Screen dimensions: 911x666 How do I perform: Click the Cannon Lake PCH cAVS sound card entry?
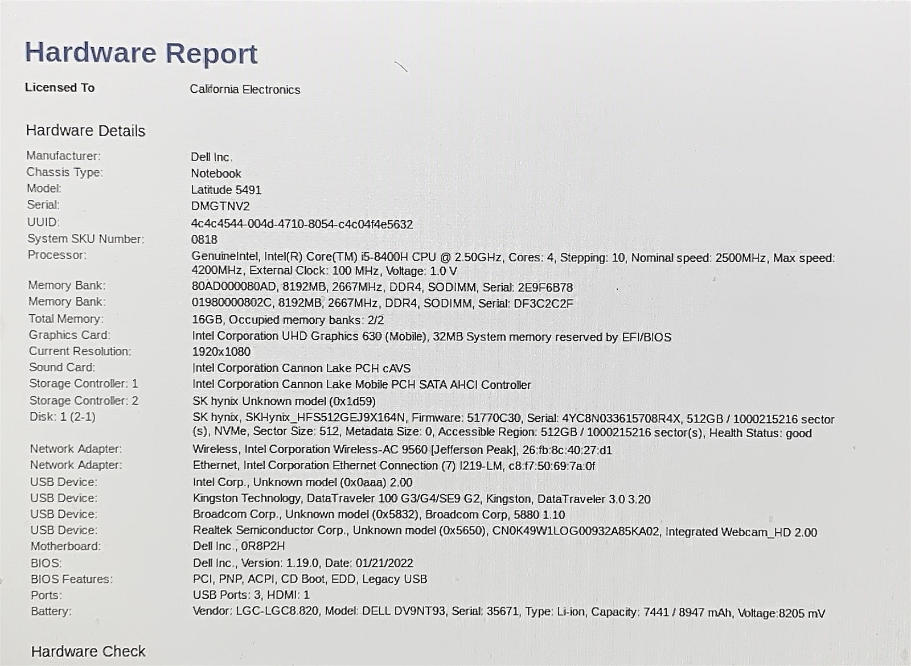pyautogui.click(x=301, y=368)
